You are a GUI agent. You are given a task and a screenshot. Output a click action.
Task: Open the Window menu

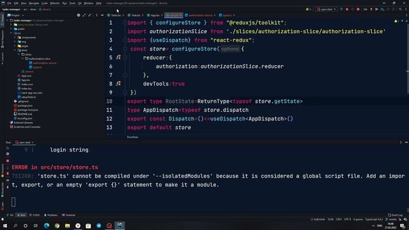pyautogui.click(x=89, y=3)
